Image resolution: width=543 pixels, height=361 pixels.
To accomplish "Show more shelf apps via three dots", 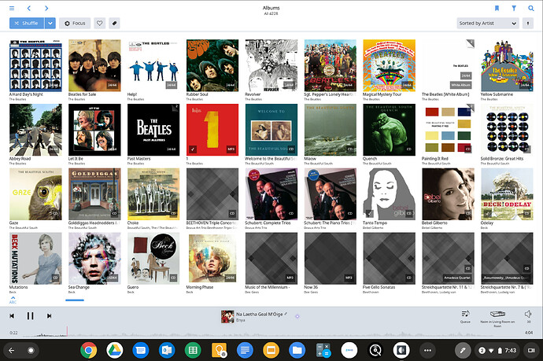I will [427, 350].
